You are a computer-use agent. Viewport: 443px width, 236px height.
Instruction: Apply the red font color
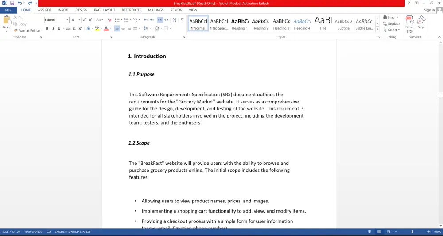[x=106, y=28]
